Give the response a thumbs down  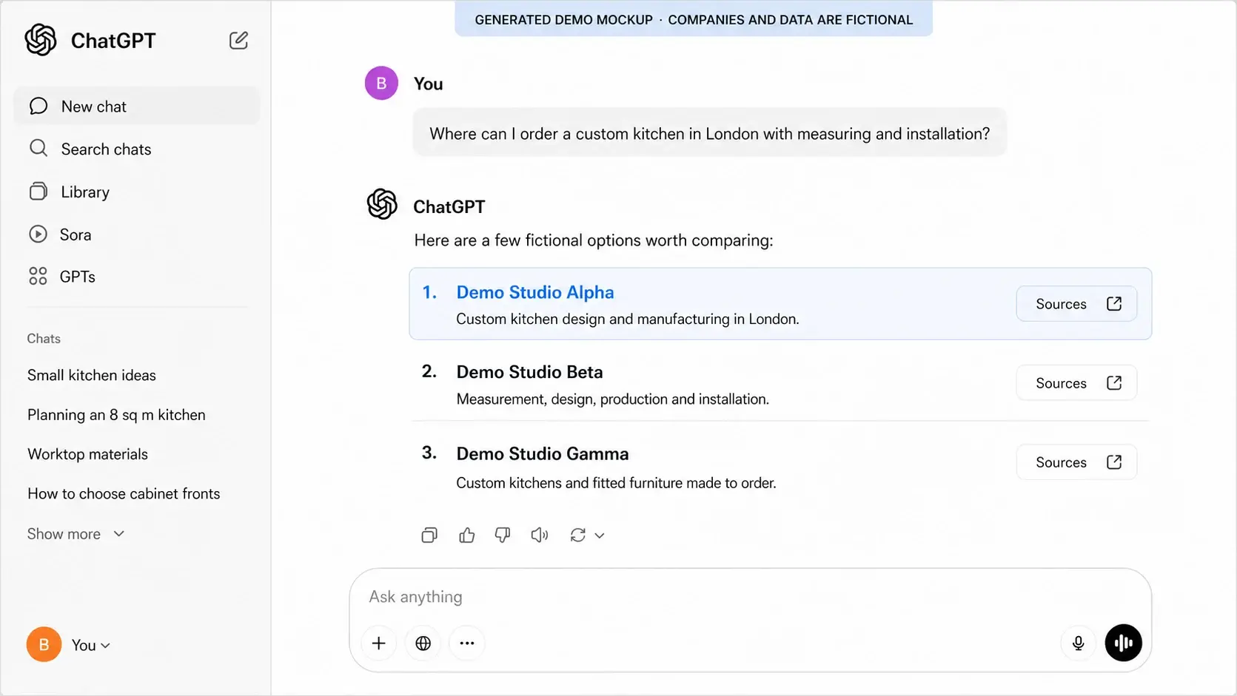[503, 535]
